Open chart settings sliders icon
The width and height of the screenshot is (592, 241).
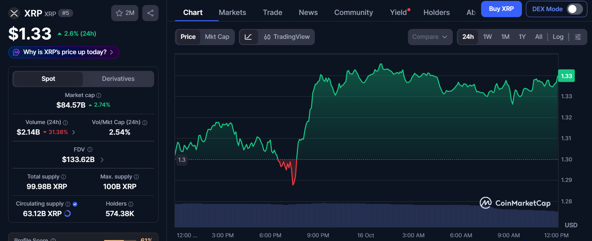click(x=578, y=37)
